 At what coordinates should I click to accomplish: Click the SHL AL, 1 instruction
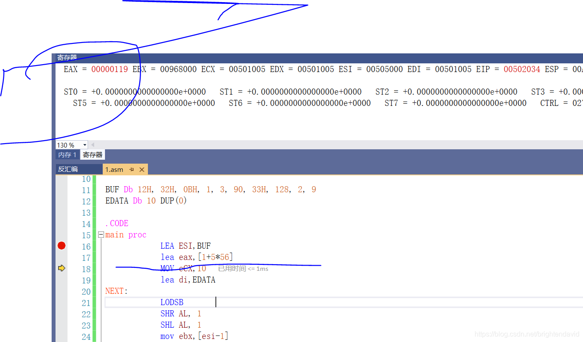(181, 325)
